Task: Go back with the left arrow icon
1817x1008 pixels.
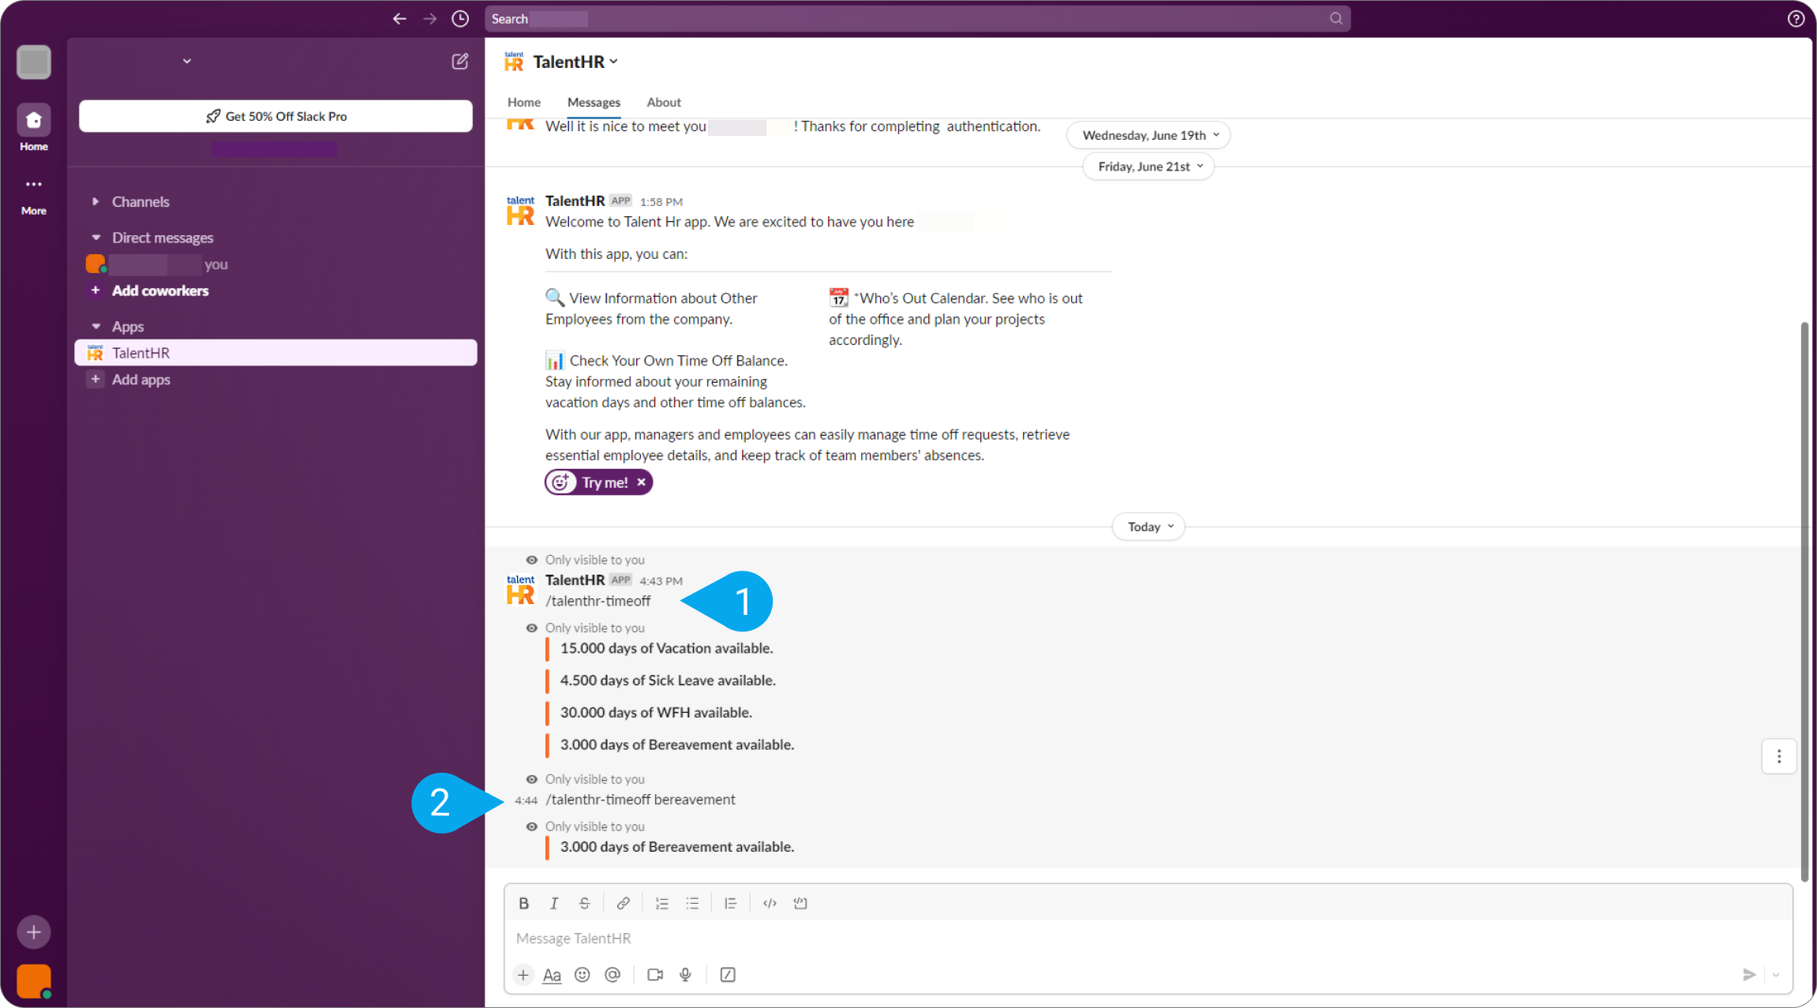Action: [x=399, y=18]
